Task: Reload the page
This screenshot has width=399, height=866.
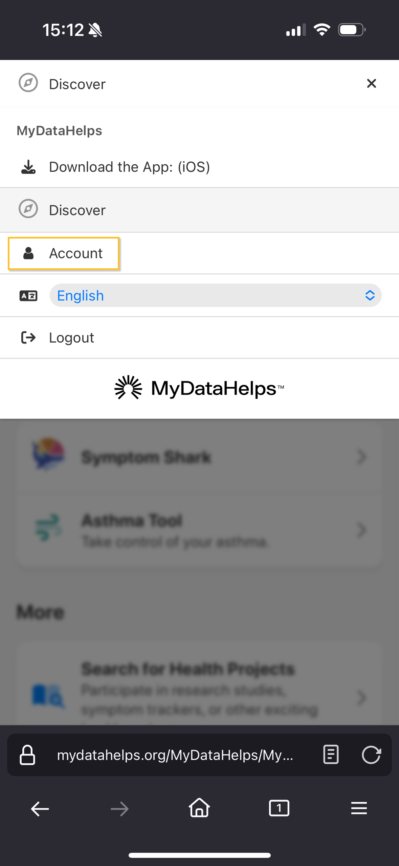Action: coord(371,755)
